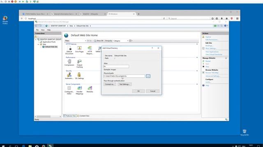Viewport: 263px width, 147px height.
Task: Click the Help icon in Actions pane
Action: point(203,85)
